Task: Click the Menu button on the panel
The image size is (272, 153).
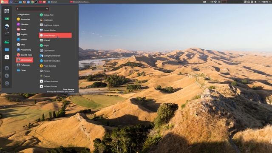Action: 4,2
